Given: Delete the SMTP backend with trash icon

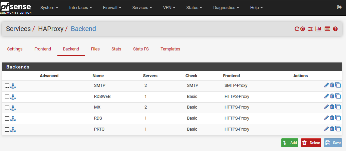Looking at the screenshot, I should click(332, 85).
